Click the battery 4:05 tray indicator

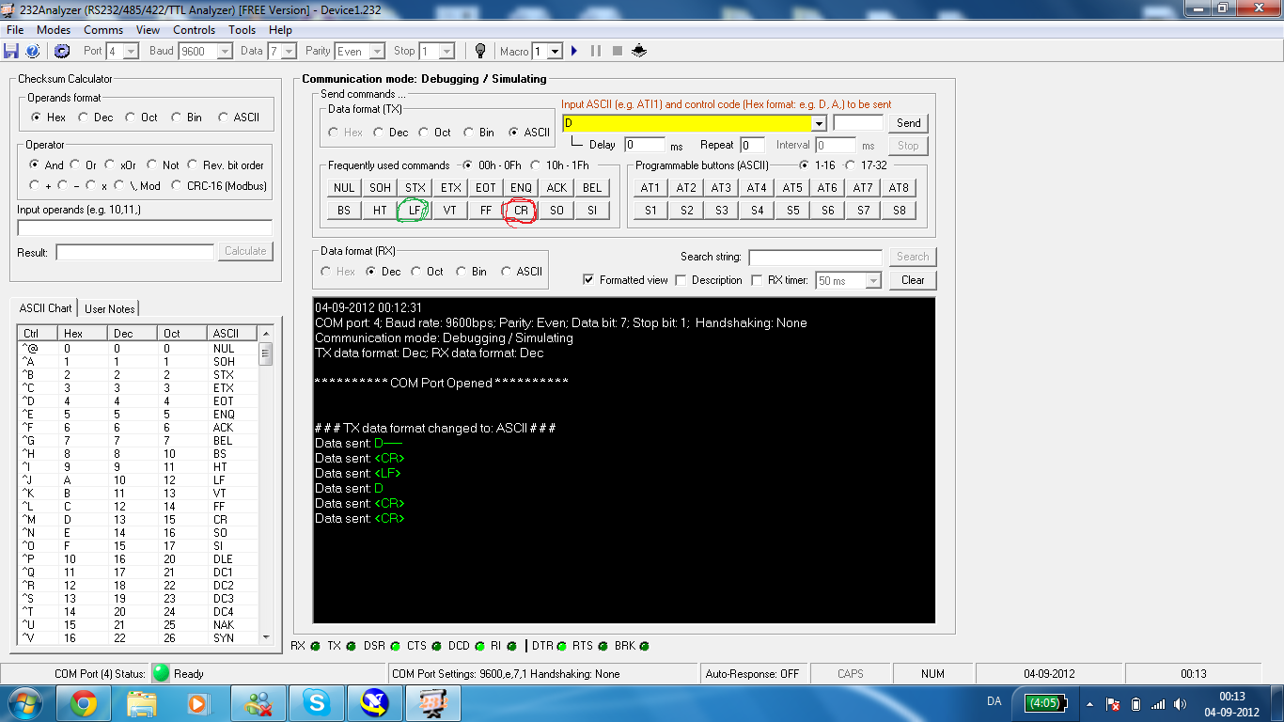pyautogui.click(x=1044, y=703)
